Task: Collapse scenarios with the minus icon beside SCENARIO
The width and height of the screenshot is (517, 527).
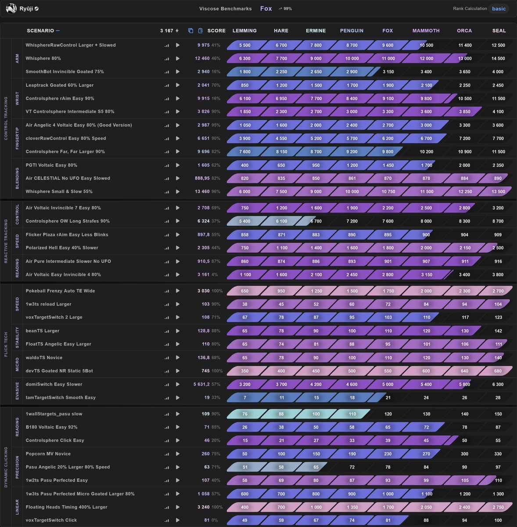Action: pos(58,31)
